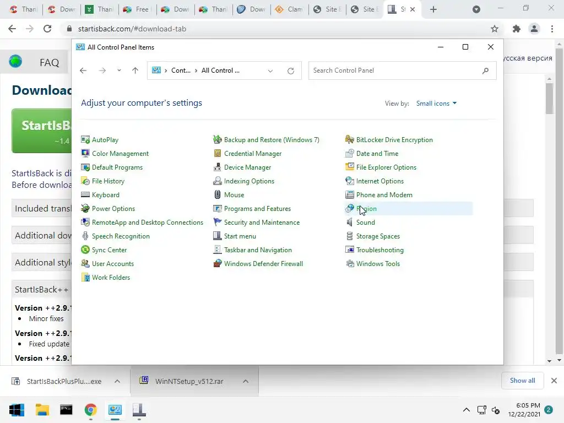Open the Indexing Options icon

[217, 181]
